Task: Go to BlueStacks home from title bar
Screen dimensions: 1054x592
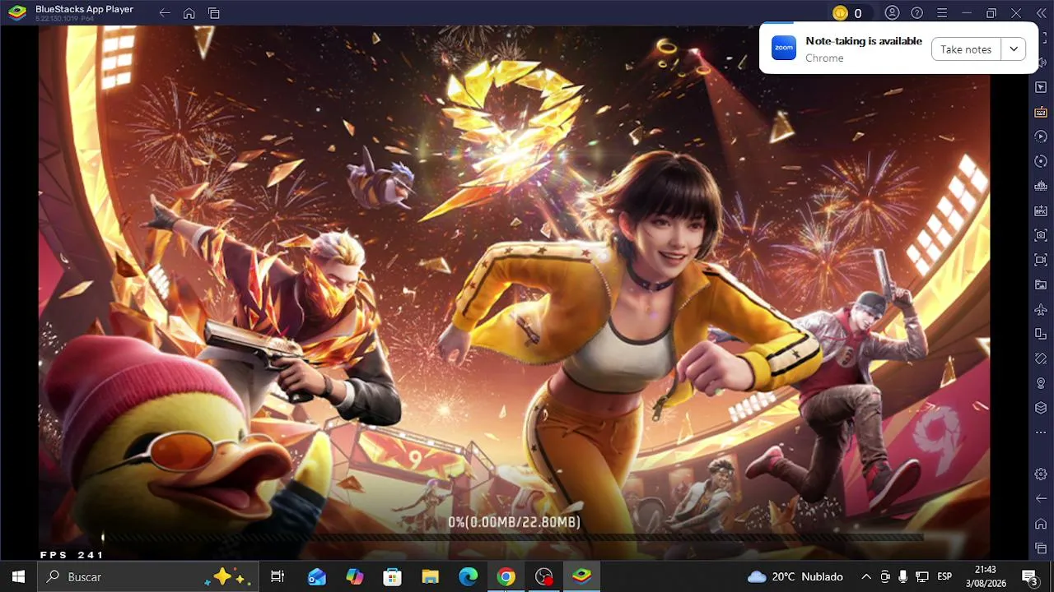Action: click(x=189, y=13)
